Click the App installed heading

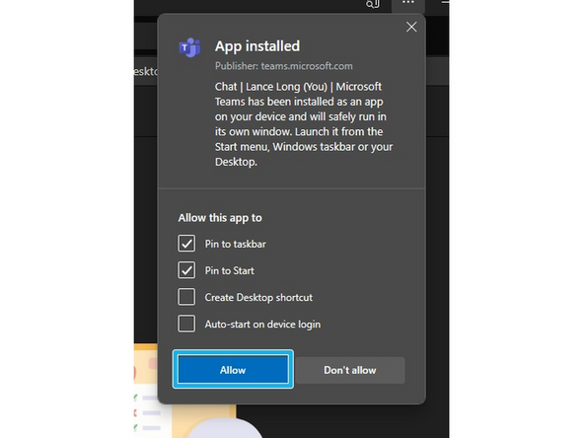click(x=257, y=46)
